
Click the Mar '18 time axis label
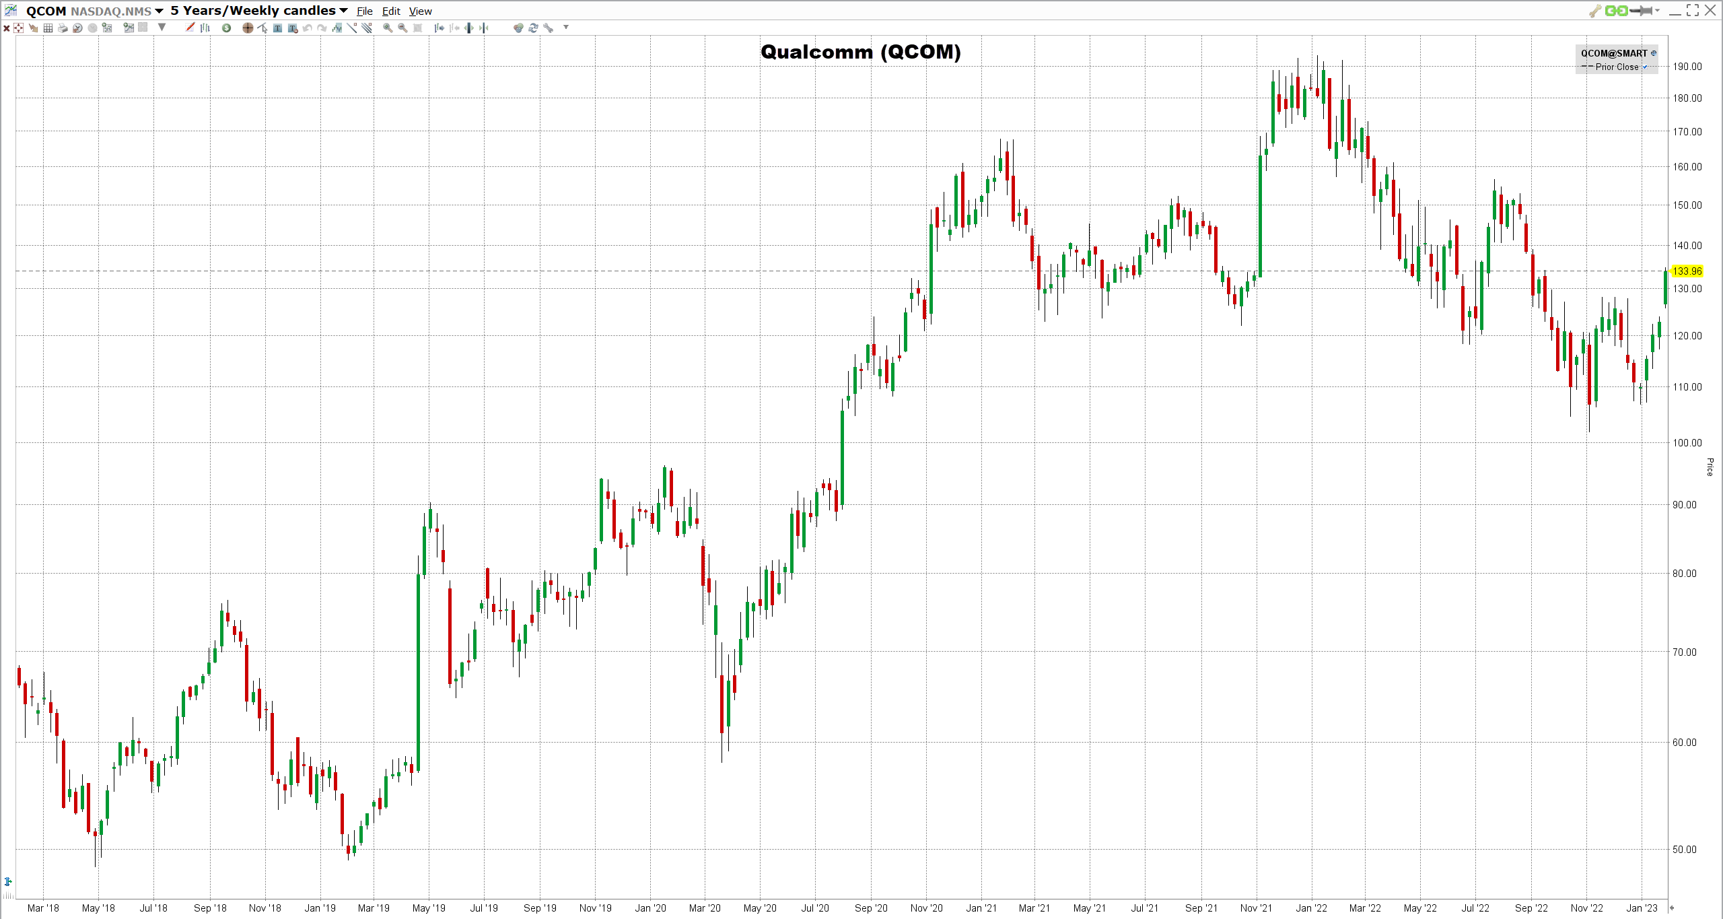coord(43,908)
